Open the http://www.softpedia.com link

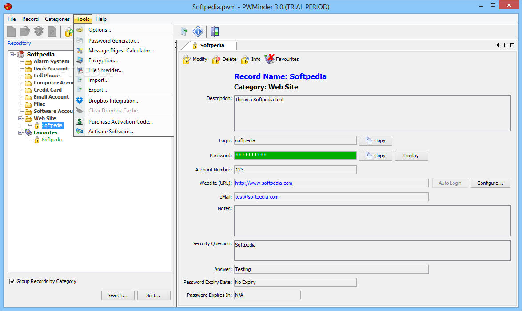click(263, 183)
